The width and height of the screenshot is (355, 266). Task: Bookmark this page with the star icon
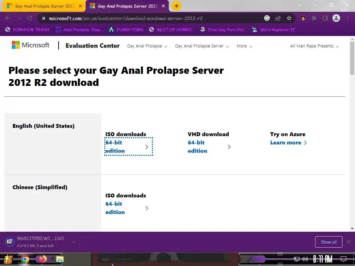[289, 18]
